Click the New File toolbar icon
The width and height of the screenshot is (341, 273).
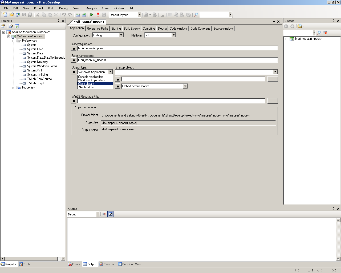pos(5,15)
